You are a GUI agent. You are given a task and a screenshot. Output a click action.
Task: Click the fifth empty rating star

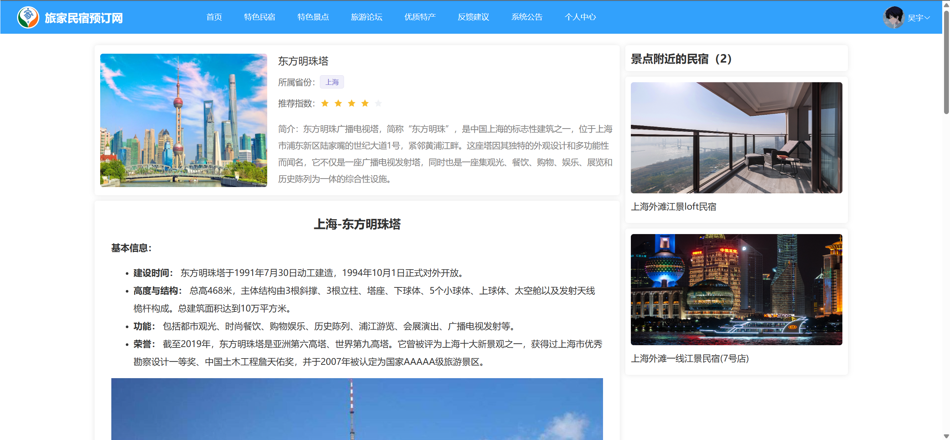pyautogui.click(x=378, y=103)
